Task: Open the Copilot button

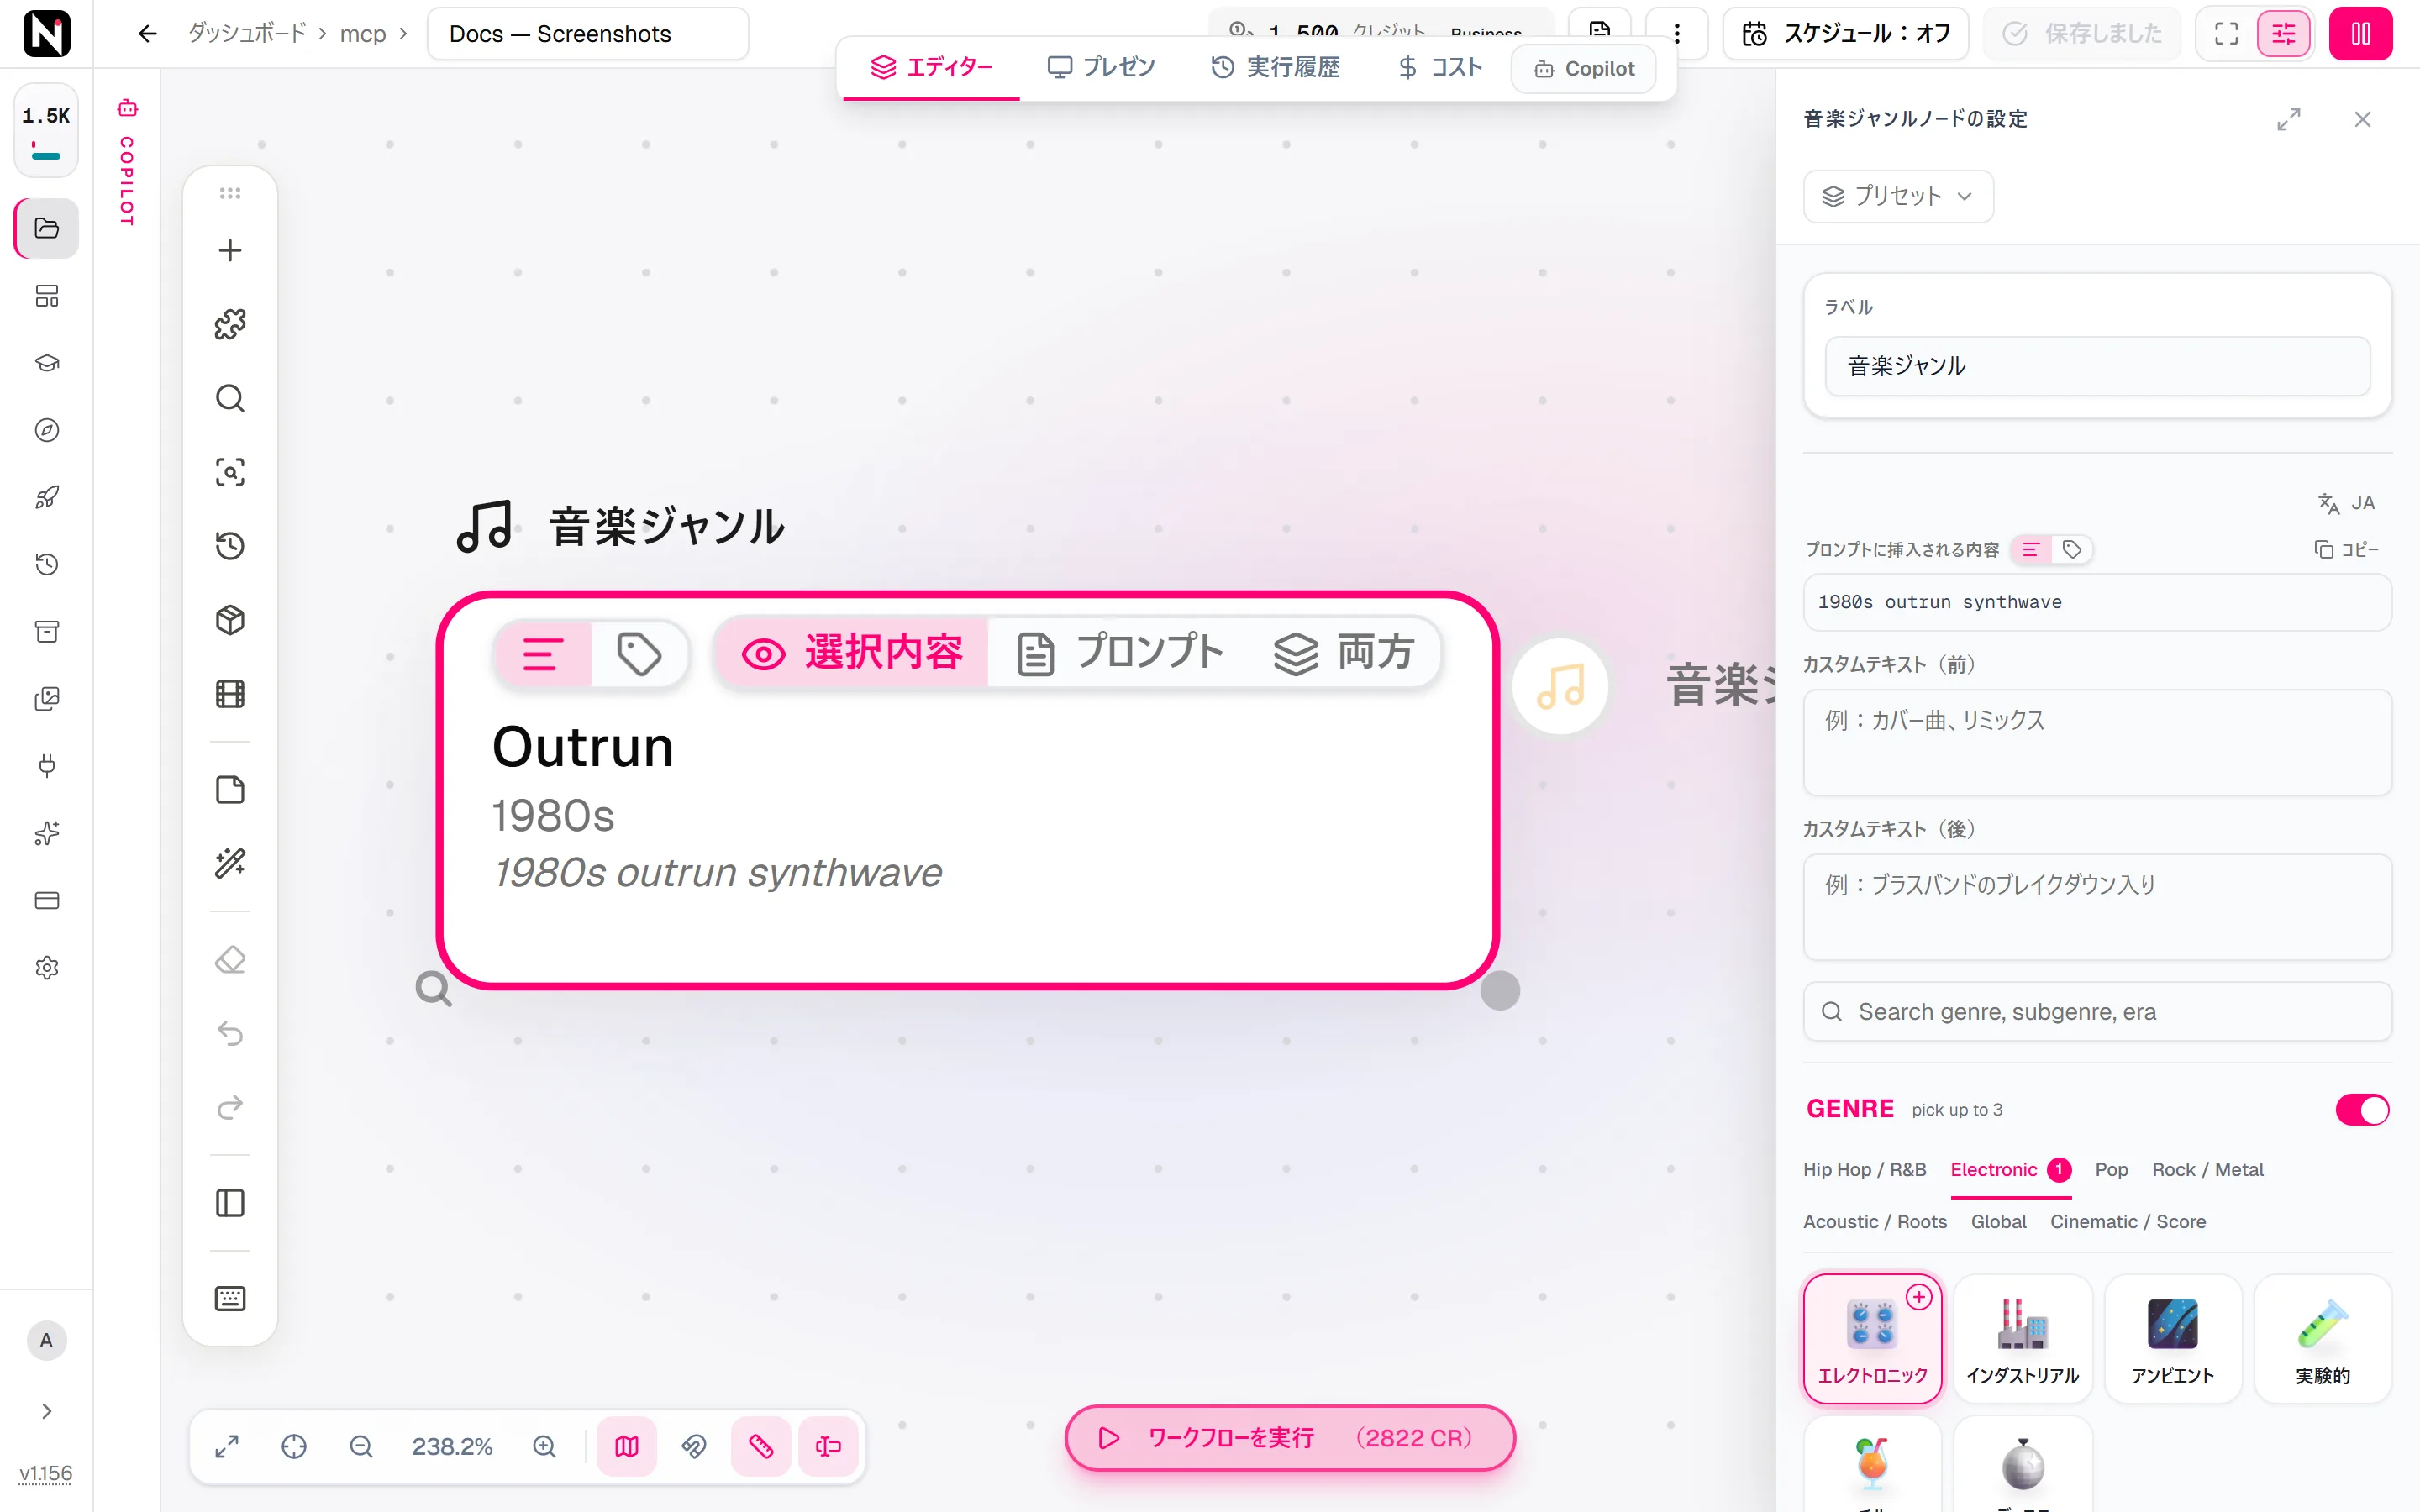Action: 1584,69
